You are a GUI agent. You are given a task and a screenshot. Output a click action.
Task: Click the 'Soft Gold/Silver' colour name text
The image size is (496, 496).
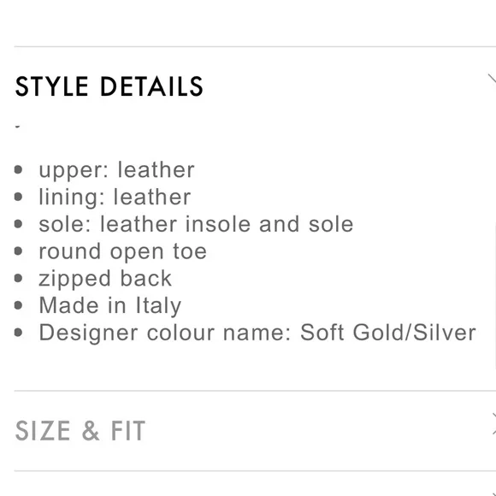[387, 333]
